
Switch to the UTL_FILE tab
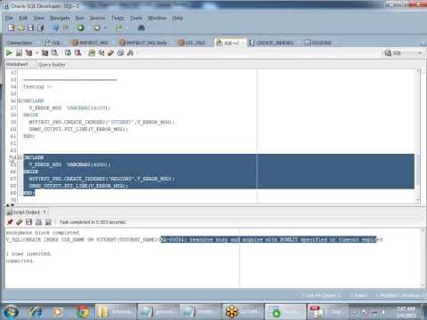click(192, 43)
